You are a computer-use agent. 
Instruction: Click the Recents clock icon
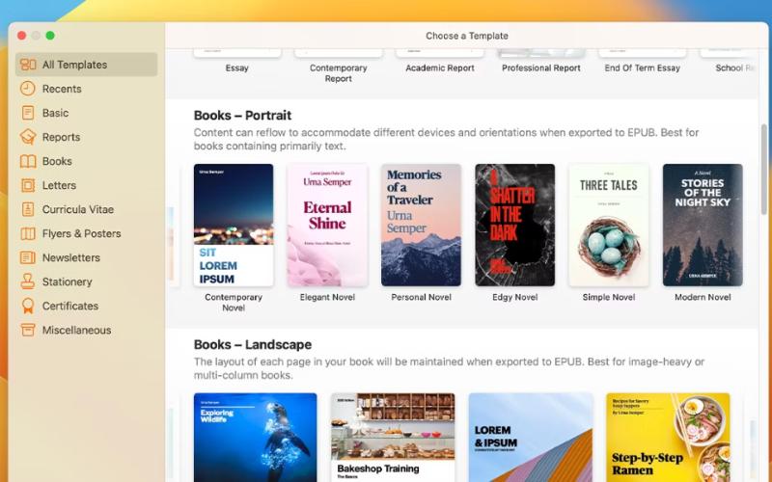tap(28, 89)
